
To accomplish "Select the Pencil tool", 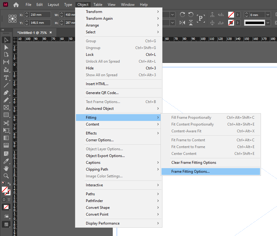I will [6, 100].
